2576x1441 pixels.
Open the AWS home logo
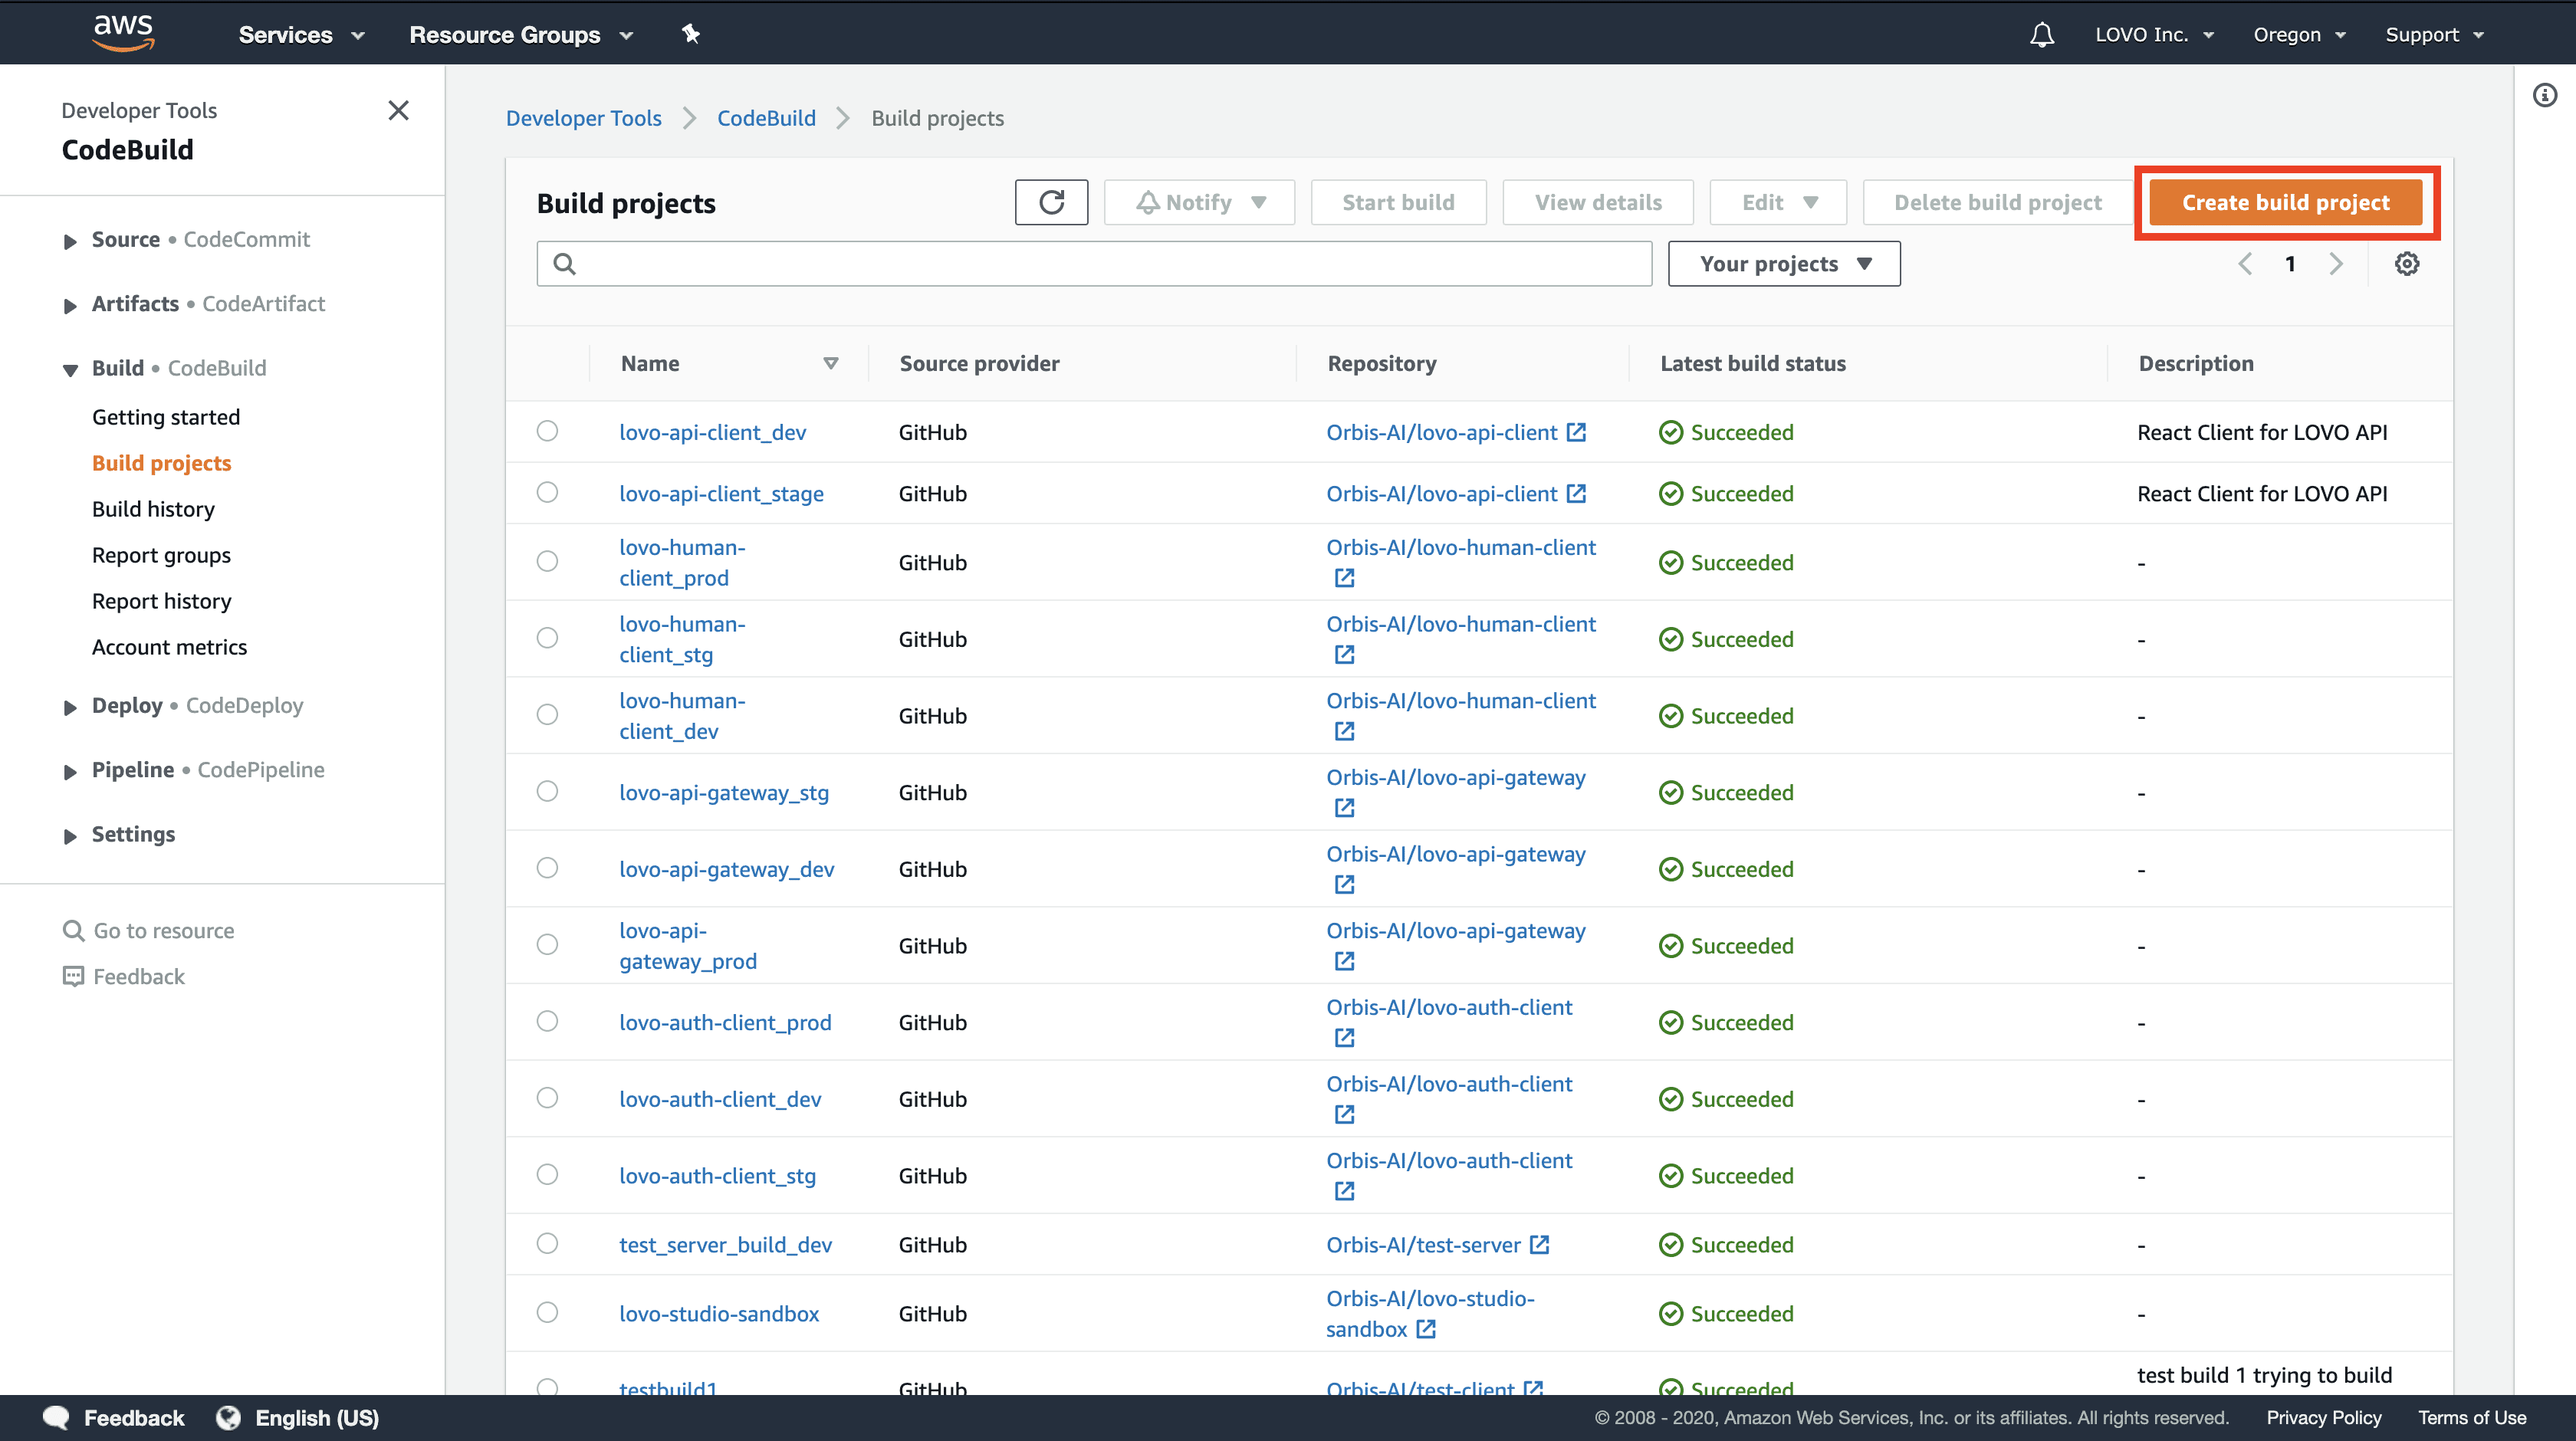tap(123, 32)
